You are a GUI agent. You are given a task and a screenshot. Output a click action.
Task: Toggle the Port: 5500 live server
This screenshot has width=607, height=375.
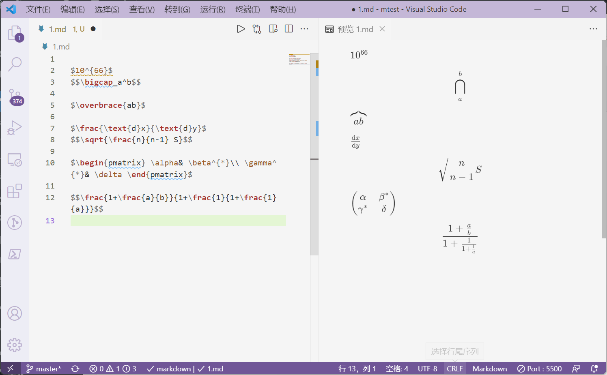[x=539, y=369]
